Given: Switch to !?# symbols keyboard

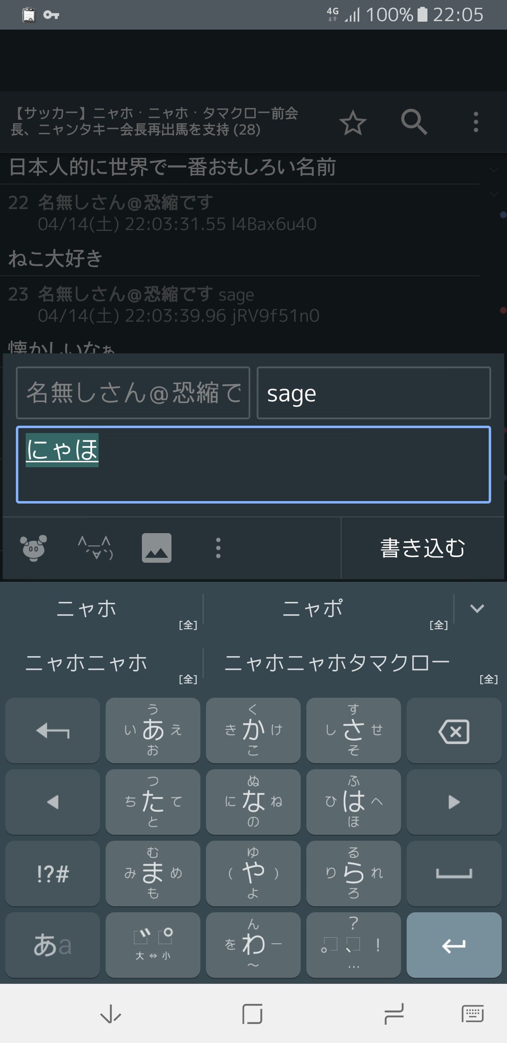Looking at the screenshot, I should 53,873.
